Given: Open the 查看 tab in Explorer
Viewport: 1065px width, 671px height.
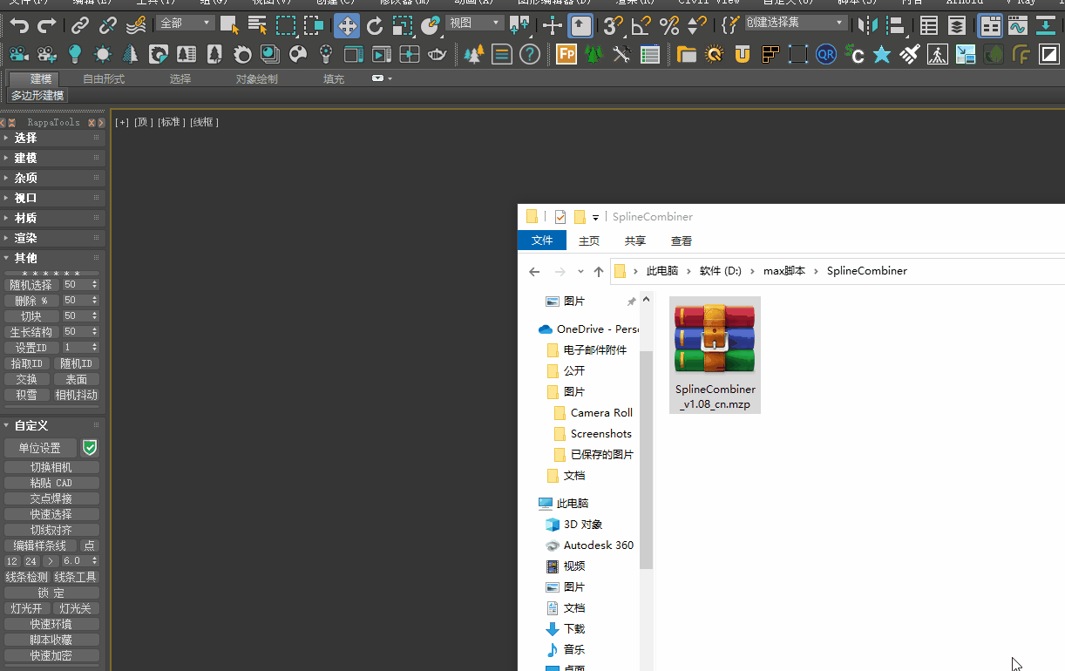Looking at the screenshot, I should point(682,241).
